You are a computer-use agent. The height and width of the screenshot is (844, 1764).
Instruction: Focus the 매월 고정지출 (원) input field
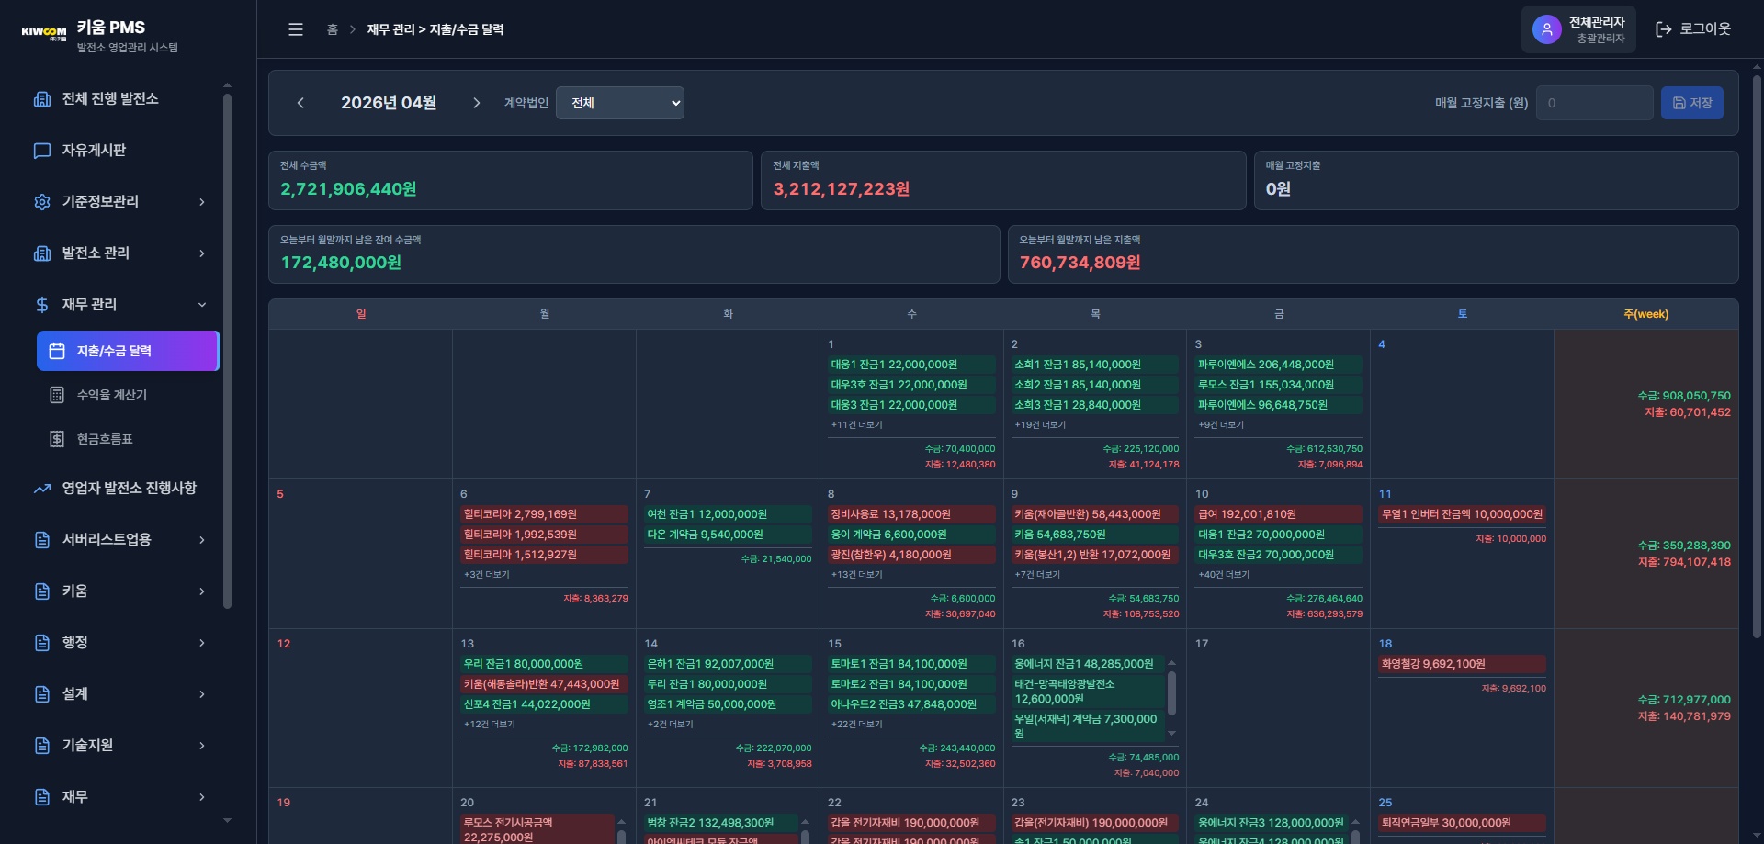click(x=1594, y=103)
